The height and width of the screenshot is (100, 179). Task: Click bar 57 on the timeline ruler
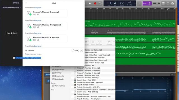click(123, 9)
